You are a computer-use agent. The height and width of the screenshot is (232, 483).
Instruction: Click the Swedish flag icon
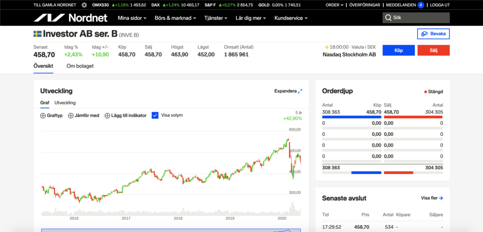coord(38,33)
